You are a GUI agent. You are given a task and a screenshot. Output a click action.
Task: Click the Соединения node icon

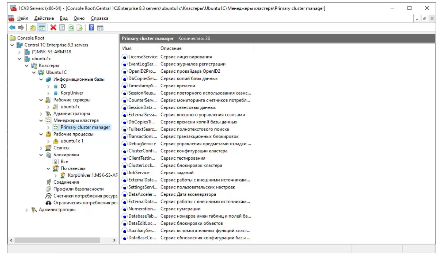pyautogui.click(x=48, y=182)
